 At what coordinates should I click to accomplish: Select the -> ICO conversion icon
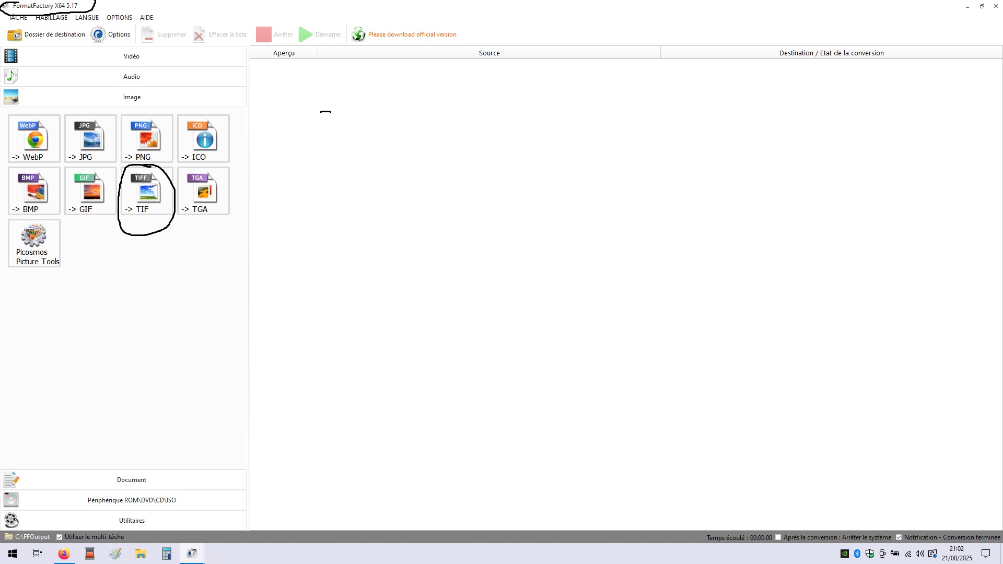point(203,139)
